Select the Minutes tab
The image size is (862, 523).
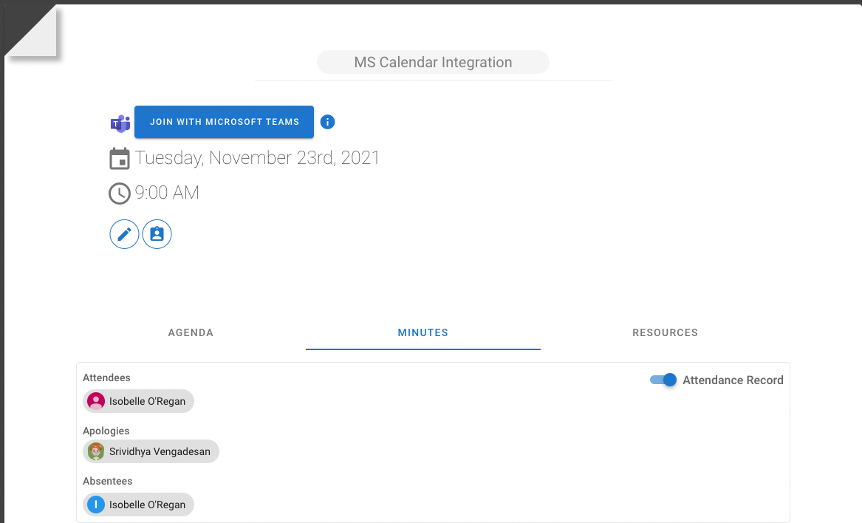point(423,332)
